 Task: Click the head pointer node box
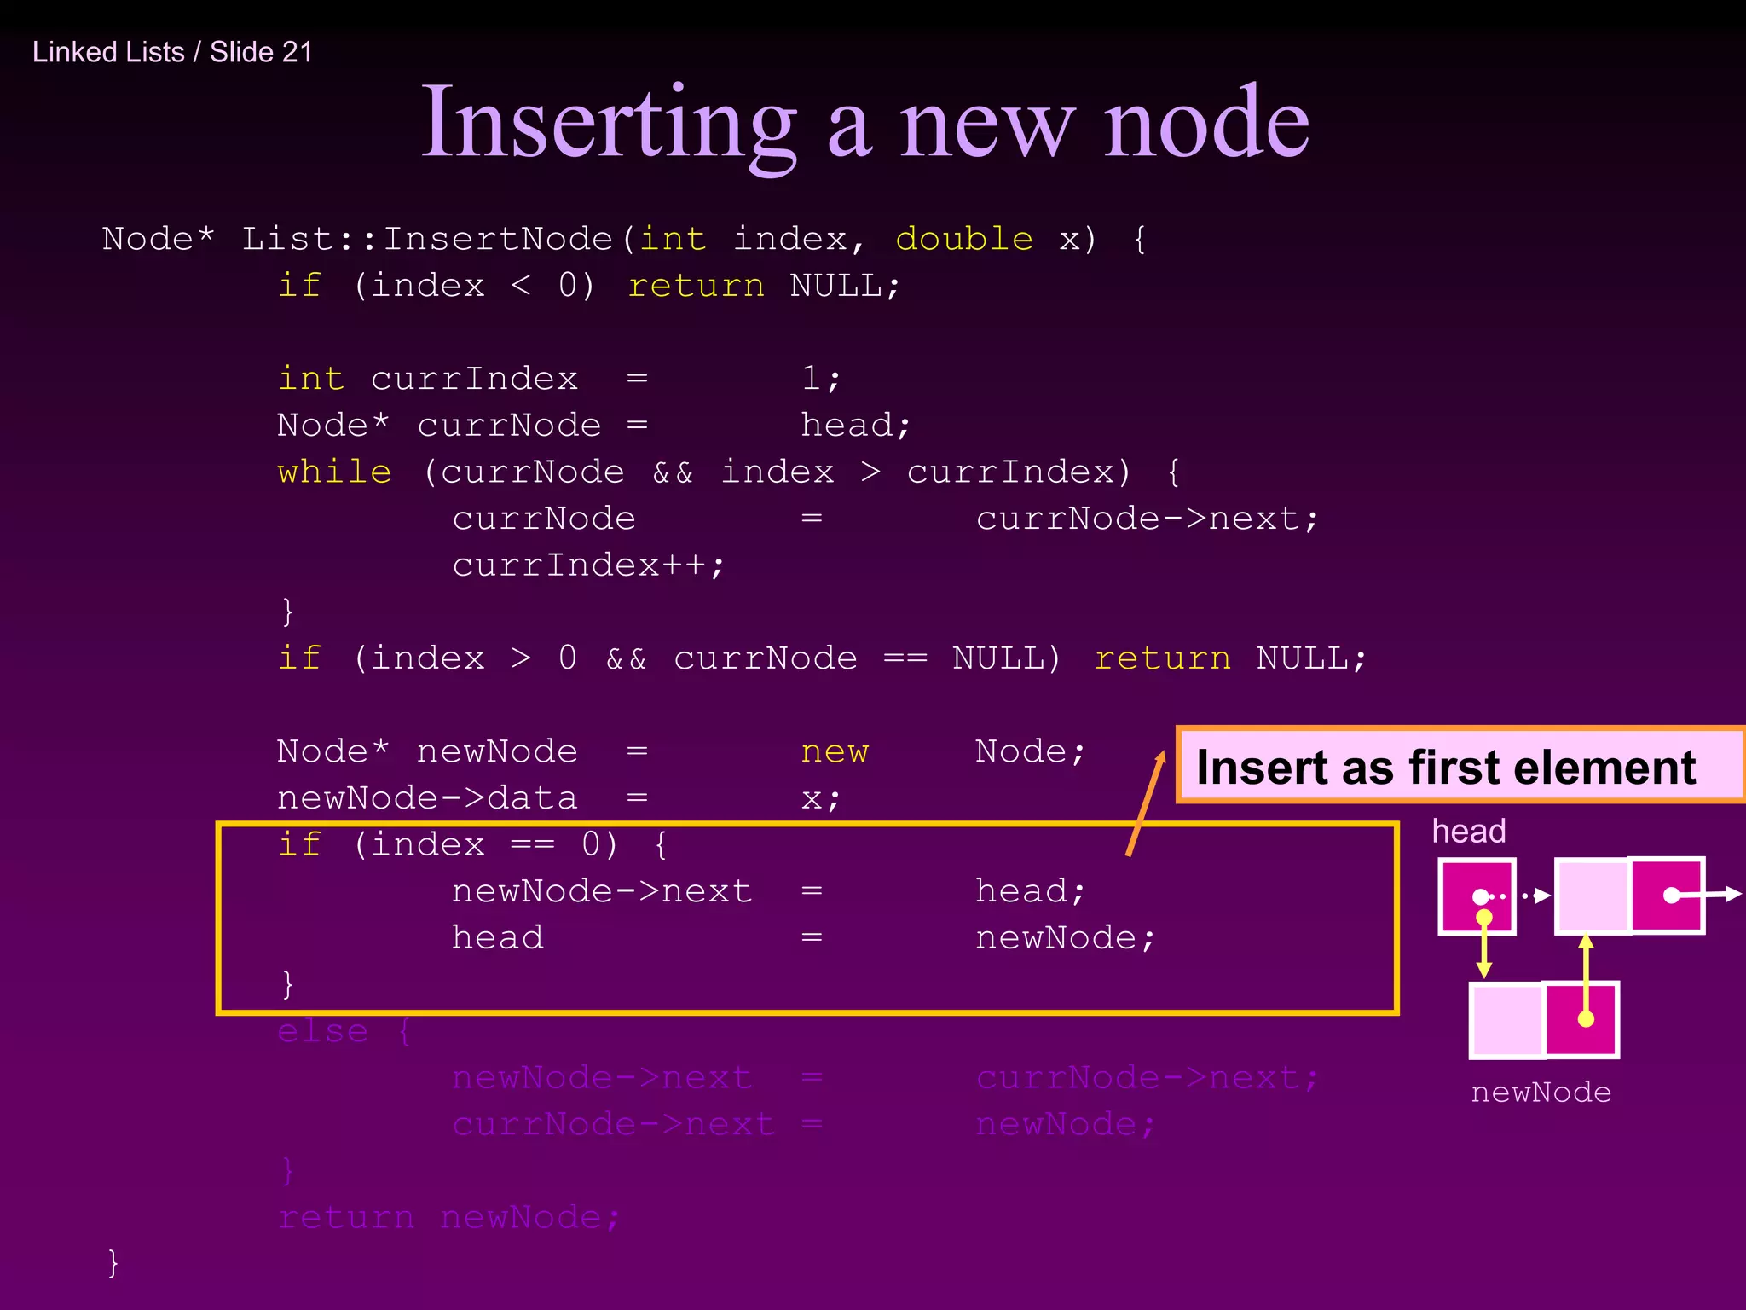(x=1477, y=896)
